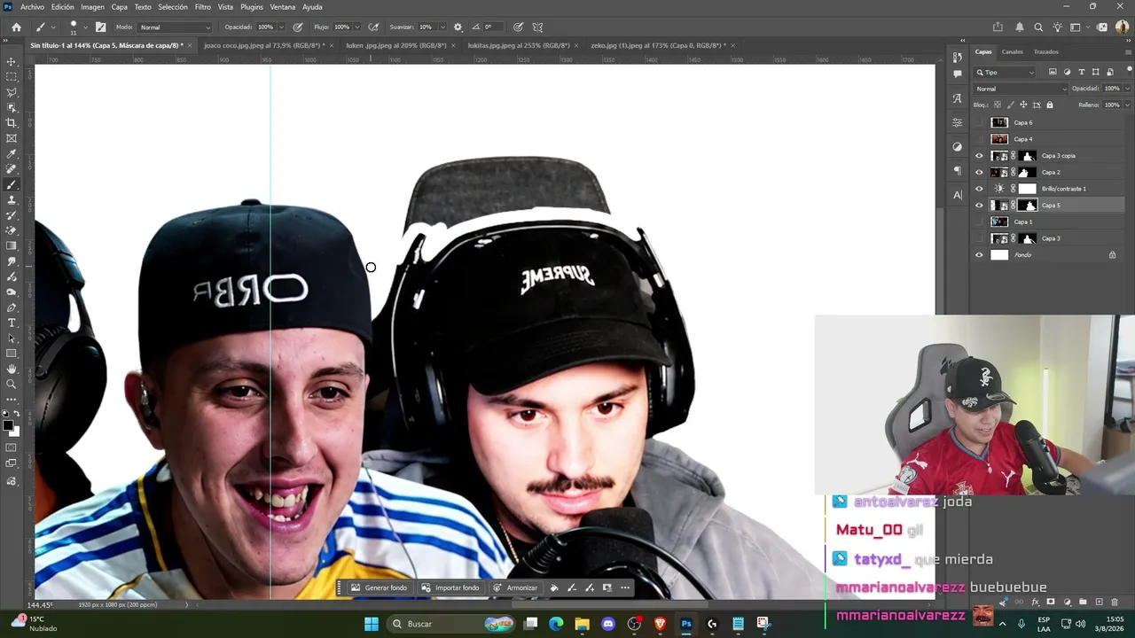Open the History panel icon
Viewport: 1135px width, 638px height.
click(x=958, y=58)
